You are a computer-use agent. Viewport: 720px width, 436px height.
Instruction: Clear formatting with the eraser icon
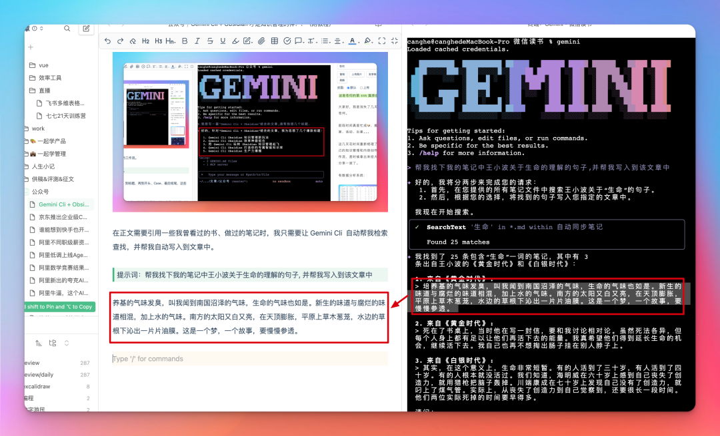pyautogui.click(x=133, y=41)
